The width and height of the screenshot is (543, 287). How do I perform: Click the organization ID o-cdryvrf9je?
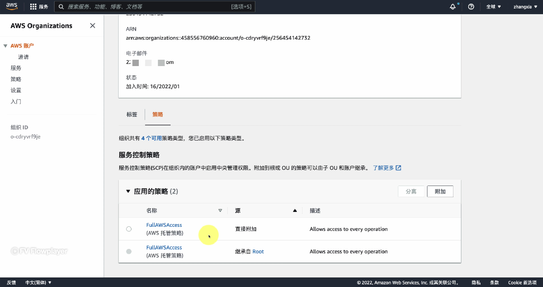[x=25, y=136]
